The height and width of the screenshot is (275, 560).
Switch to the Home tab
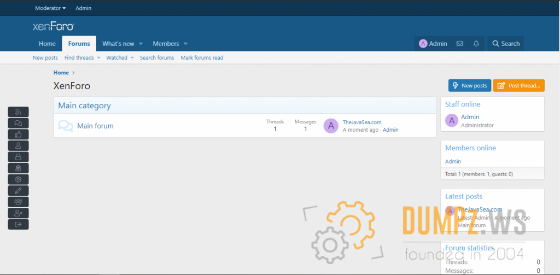47,44
